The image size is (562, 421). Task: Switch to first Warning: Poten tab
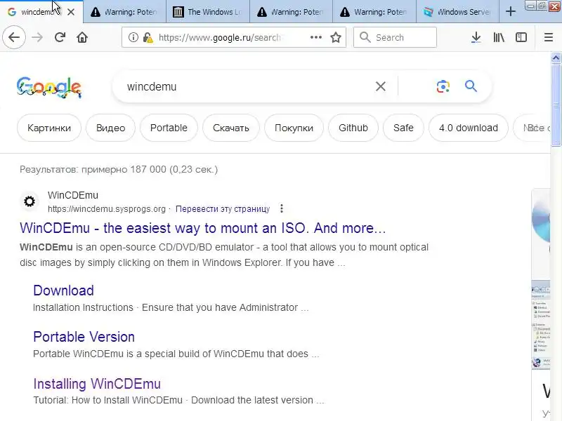coord(124,12)
